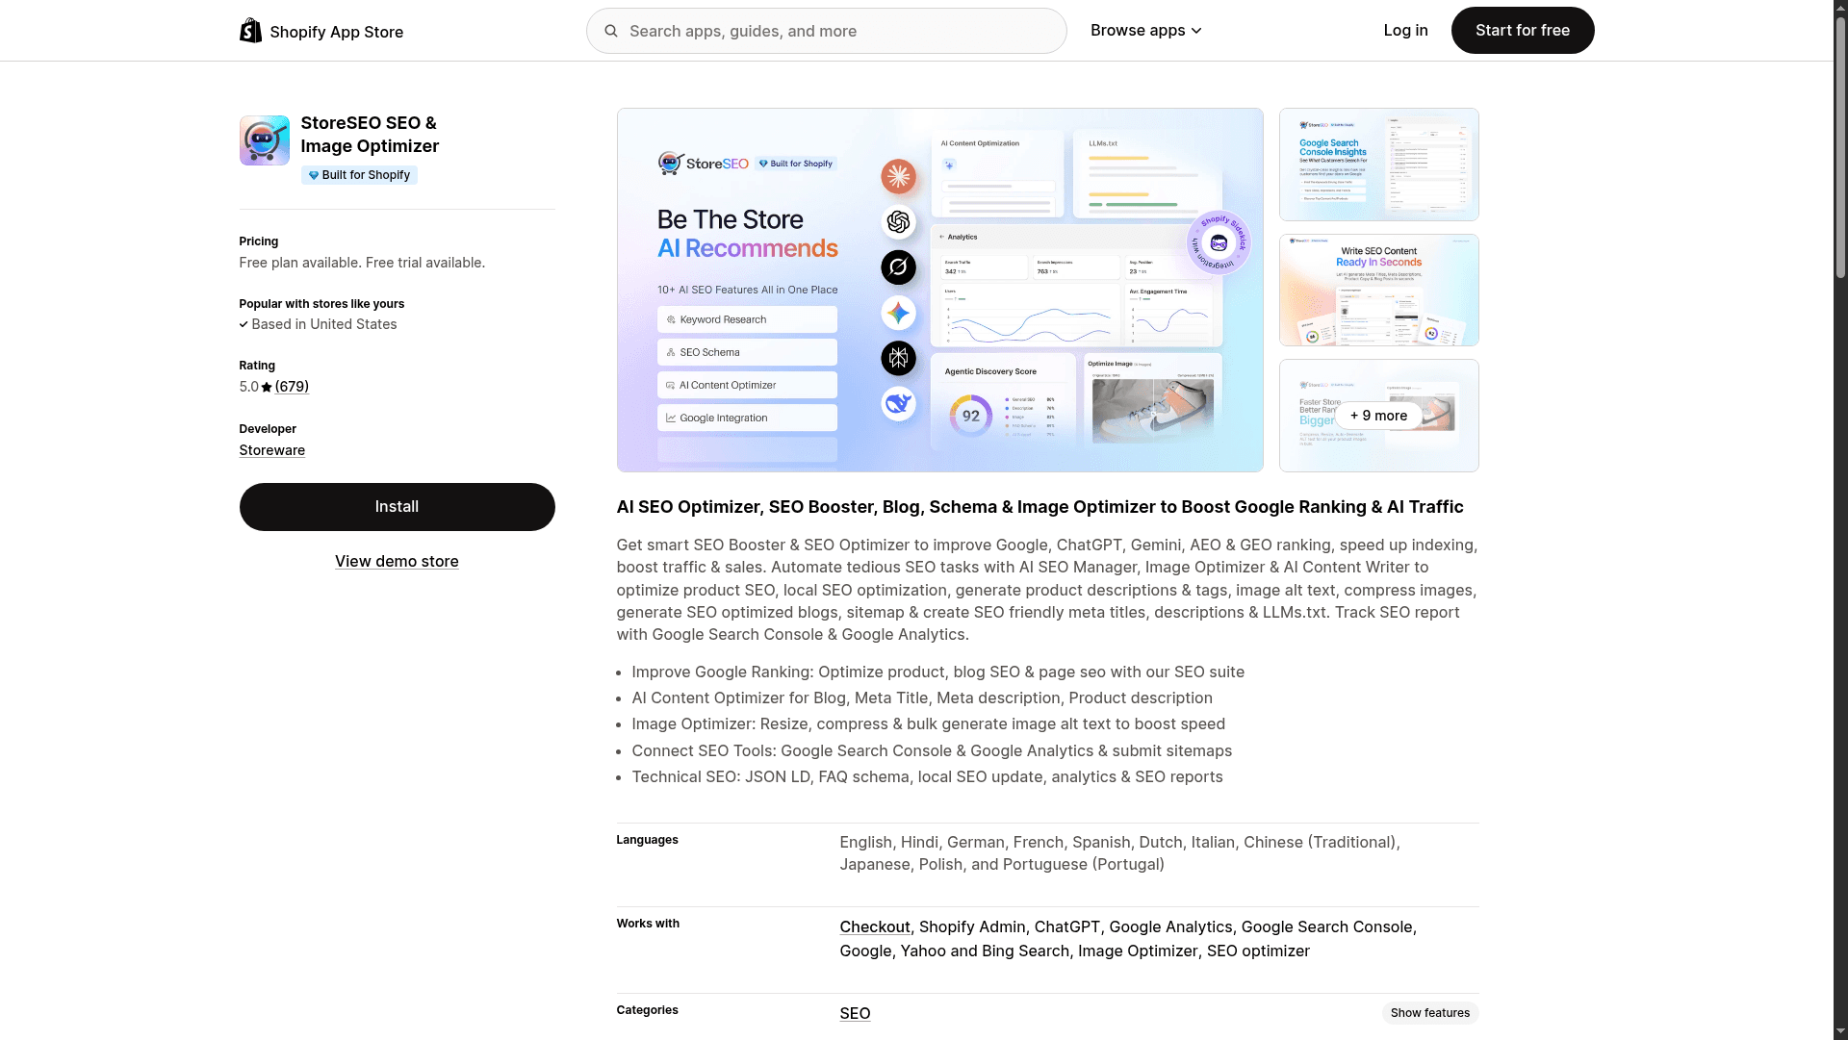
Task: Click Show features in Categories row
Action: (x=1429, y=1013)
